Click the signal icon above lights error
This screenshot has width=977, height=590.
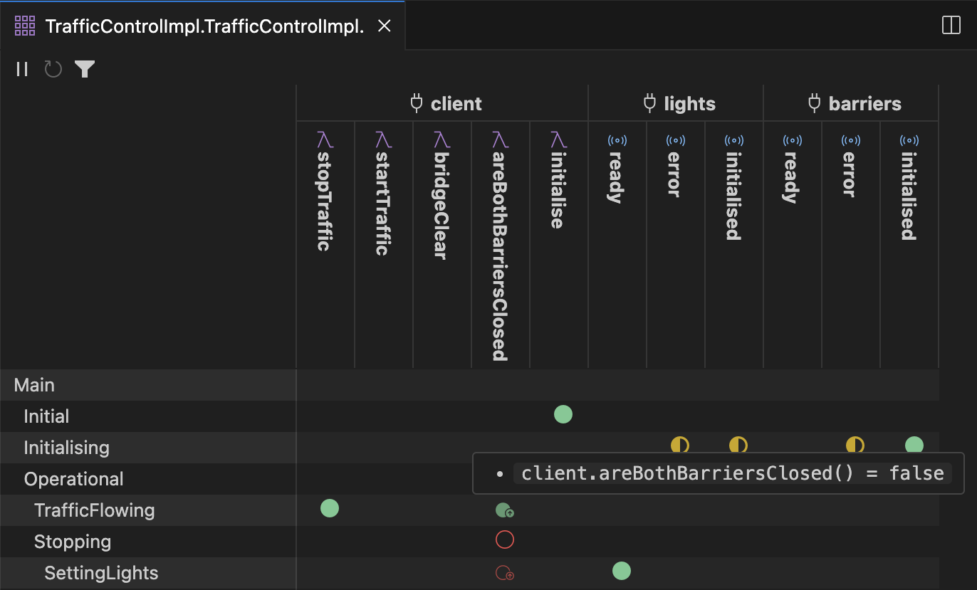click(x=676, y=140)
